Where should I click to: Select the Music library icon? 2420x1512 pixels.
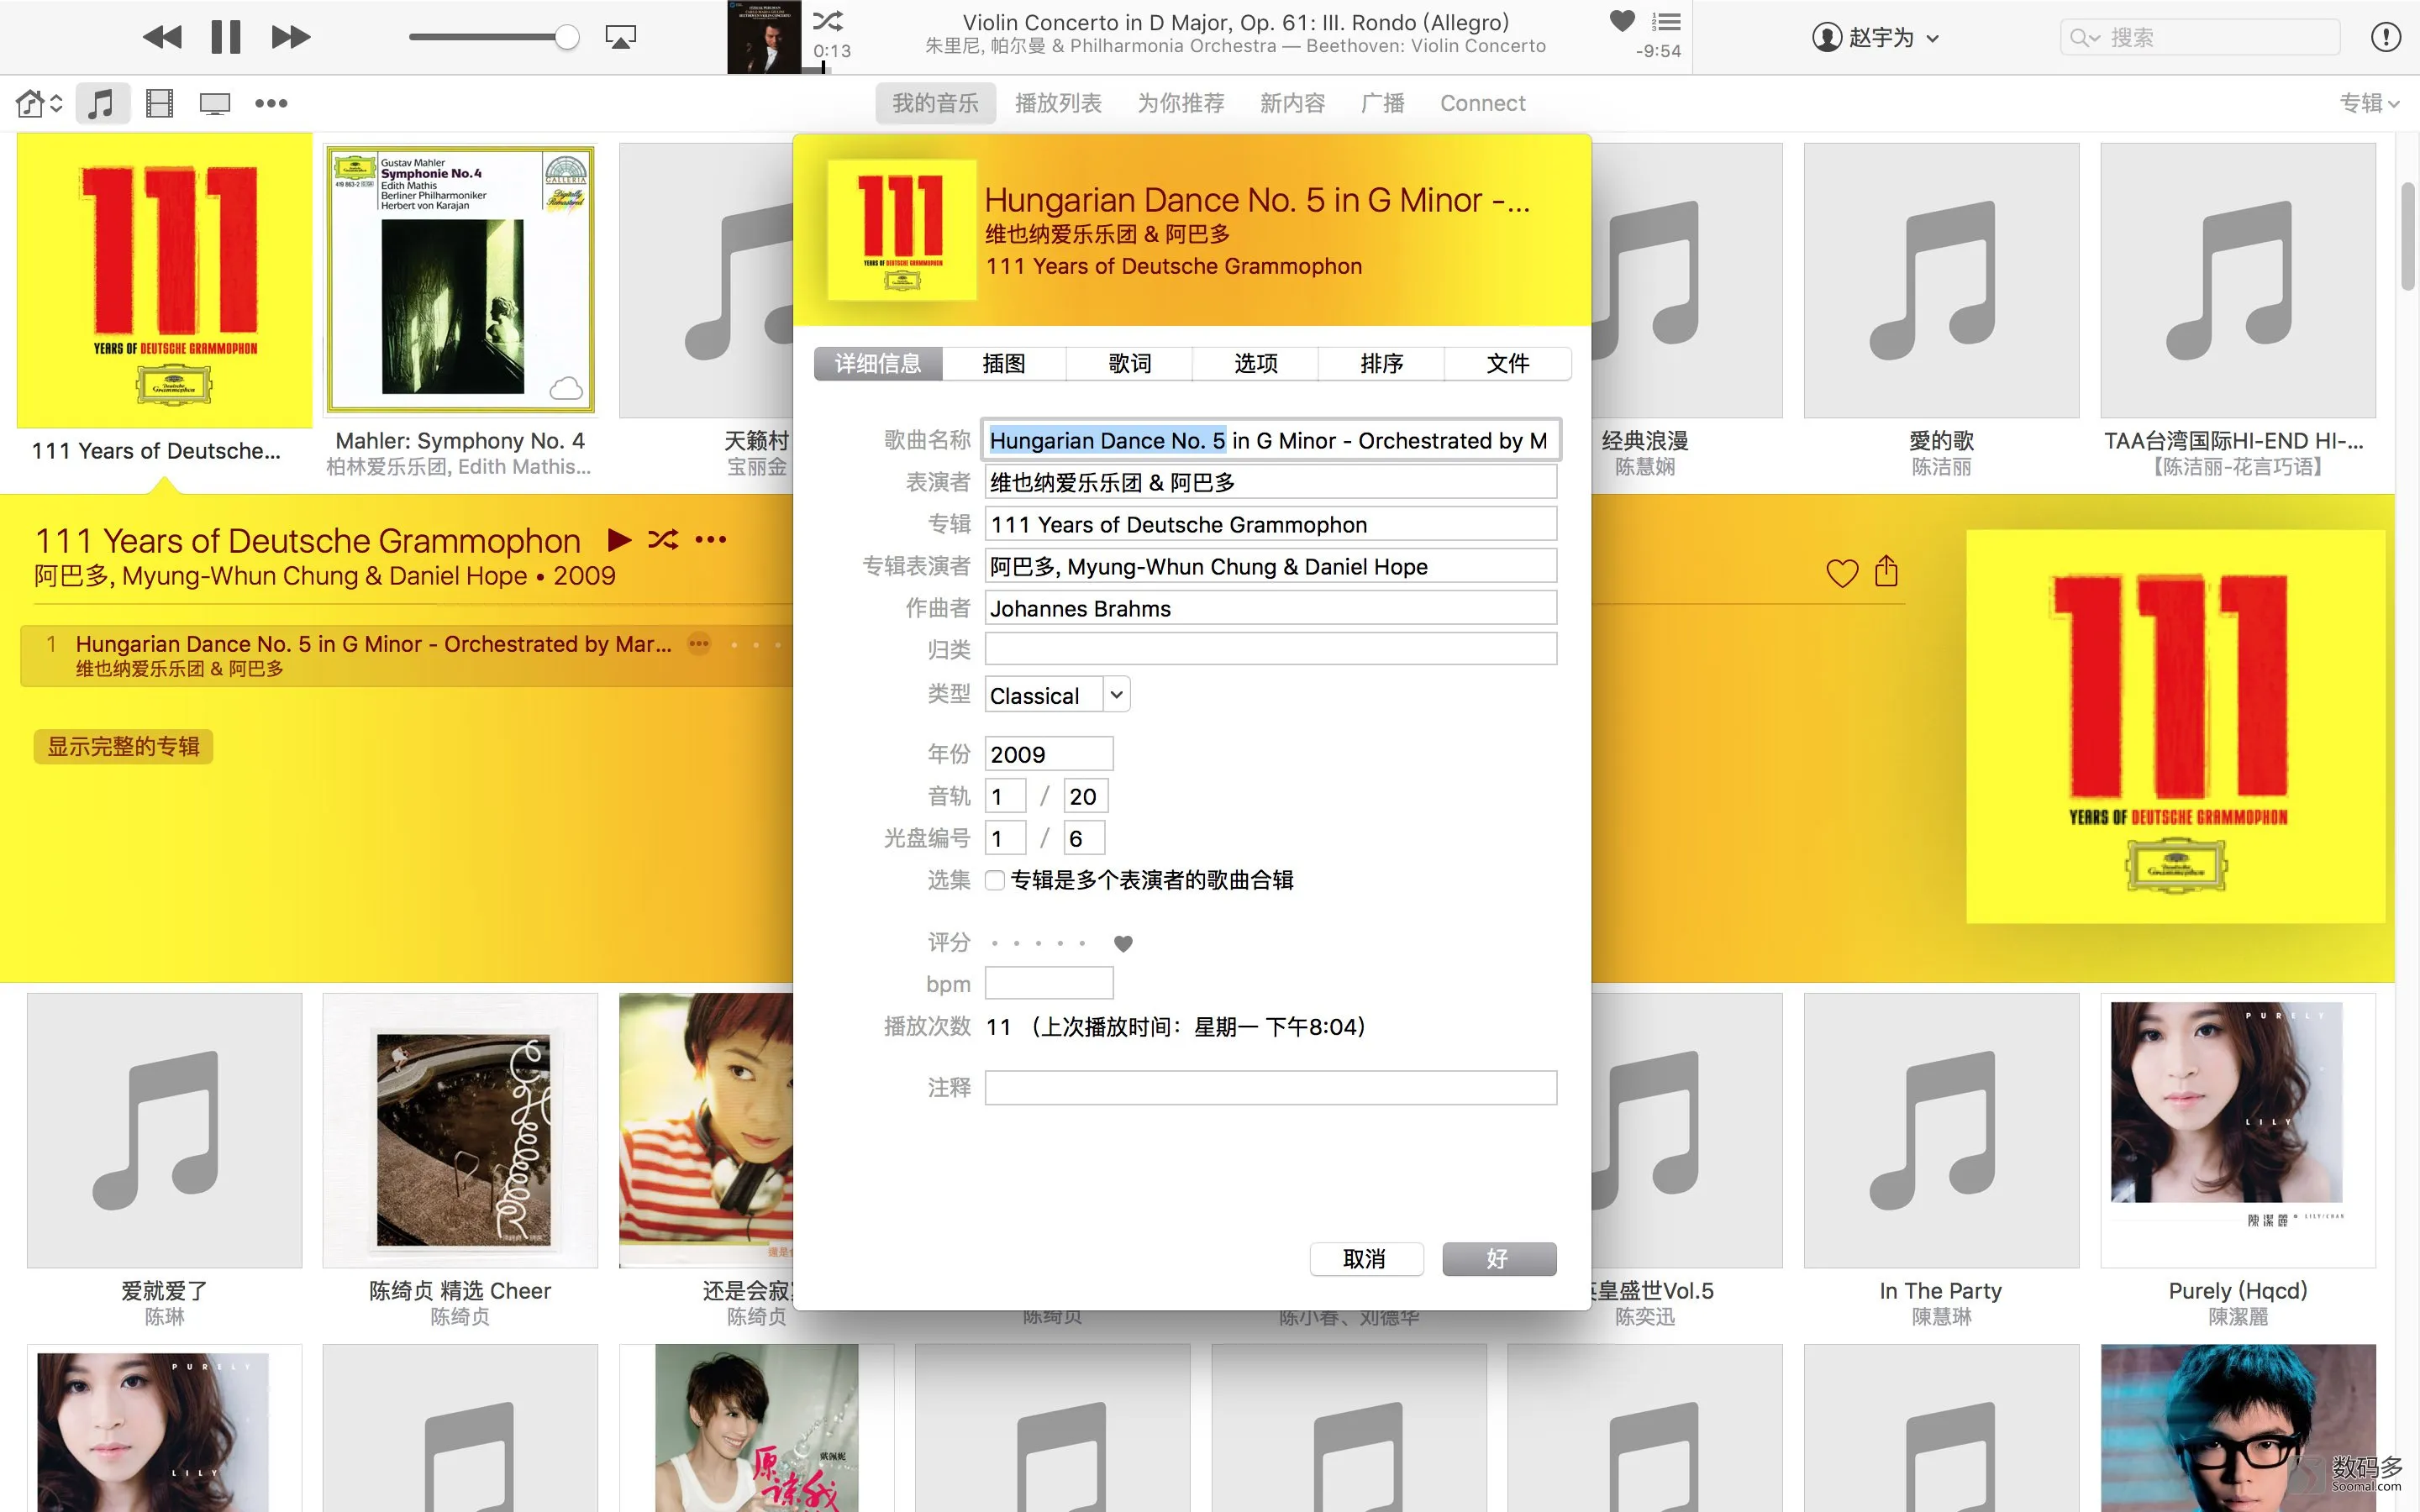click(101, 103)
